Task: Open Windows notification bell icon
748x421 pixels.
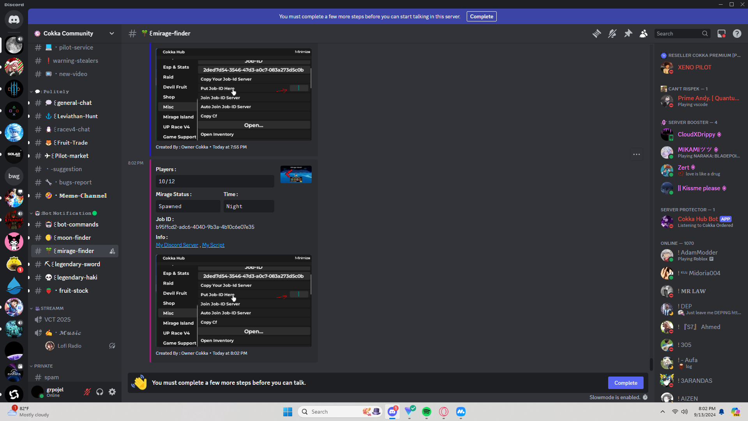Action: [722, 412]
